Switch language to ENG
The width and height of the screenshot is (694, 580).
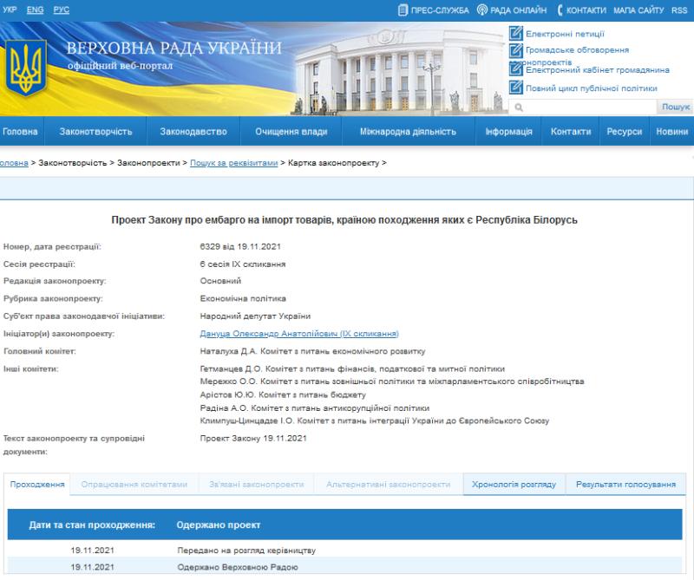tap(36, 10)
